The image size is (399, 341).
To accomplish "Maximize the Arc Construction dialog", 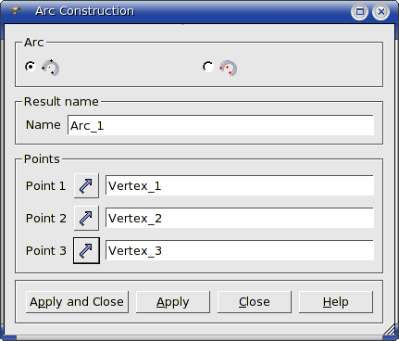I will pyautogui.click(x=359, y=12).
